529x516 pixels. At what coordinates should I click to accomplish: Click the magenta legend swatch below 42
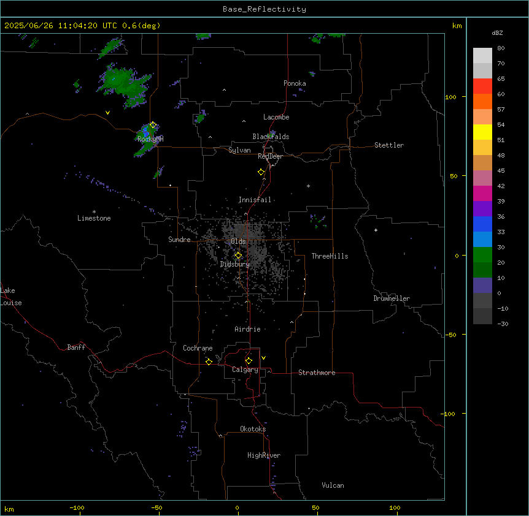click(482, 193)
